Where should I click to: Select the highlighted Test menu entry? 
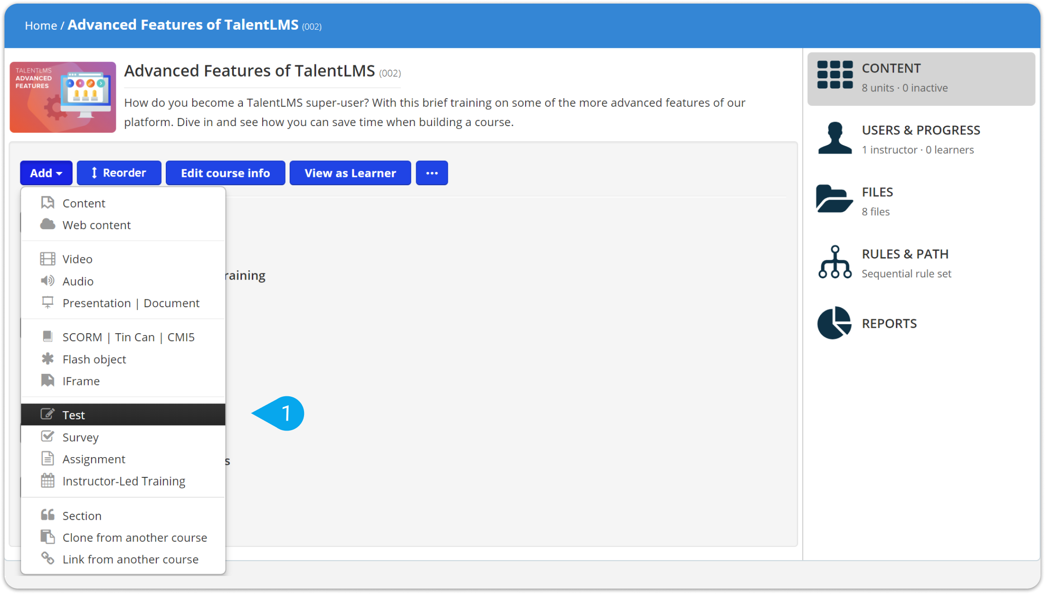click(x=123, y=414)
